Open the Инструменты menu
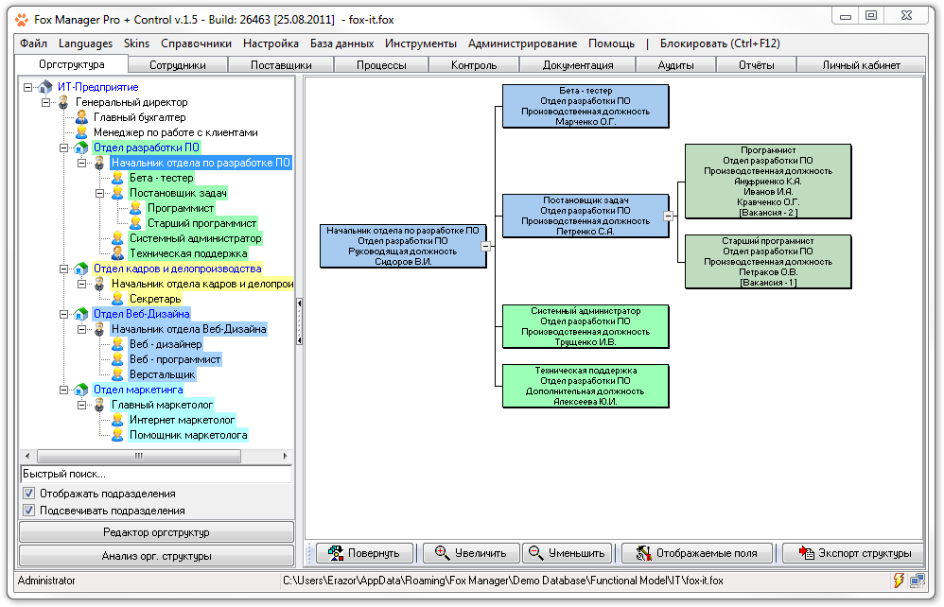 pyautogui.click(x=421, y=43)
